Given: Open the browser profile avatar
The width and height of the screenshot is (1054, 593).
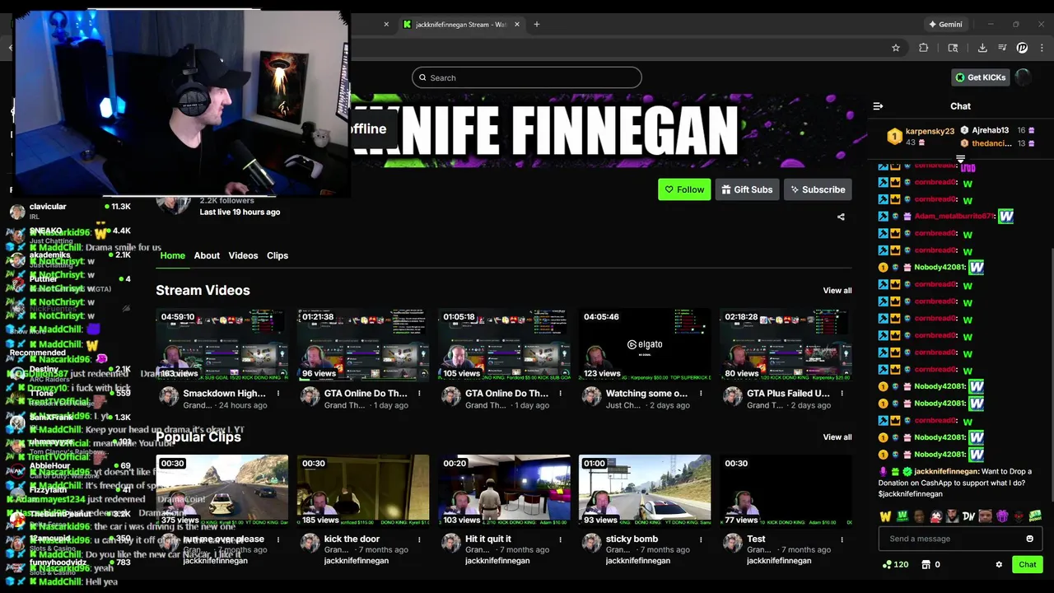Looking at the screenshot, I should tap(1023, 48).
